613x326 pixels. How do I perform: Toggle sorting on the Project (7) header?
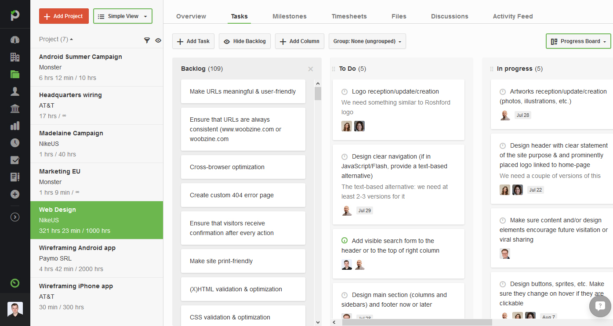click(56, 39)
